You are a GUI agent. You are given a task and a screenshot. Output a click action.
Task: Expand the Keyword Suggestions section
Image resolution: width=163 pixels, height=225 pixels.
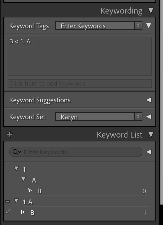click(149, 100)
